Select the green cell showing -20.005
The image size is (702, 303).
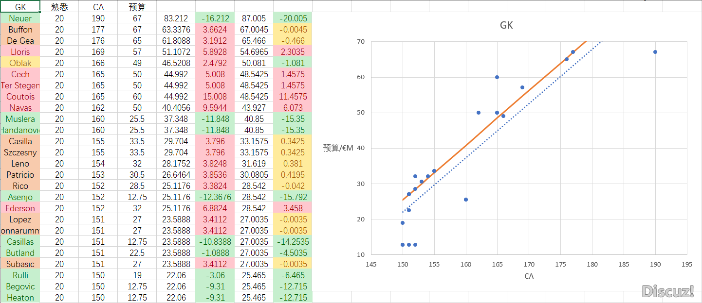[293, 18]
